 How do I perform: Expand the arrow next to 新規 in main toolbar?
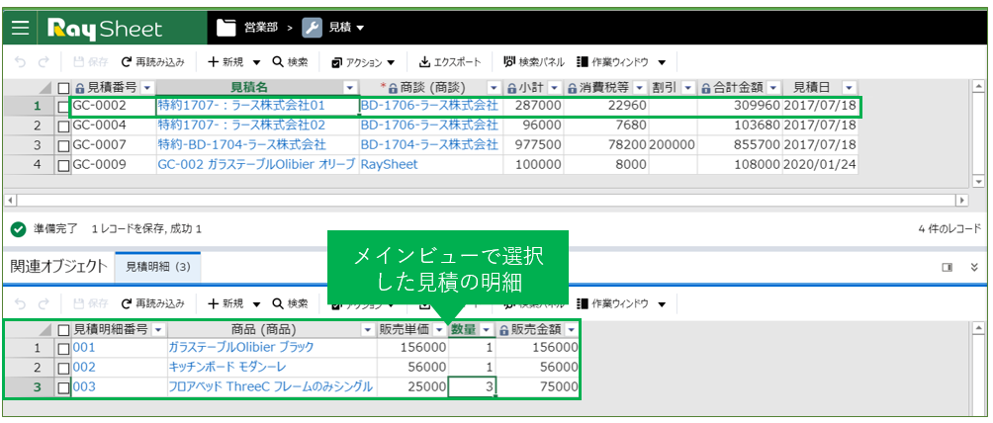[x=256, y=62]
